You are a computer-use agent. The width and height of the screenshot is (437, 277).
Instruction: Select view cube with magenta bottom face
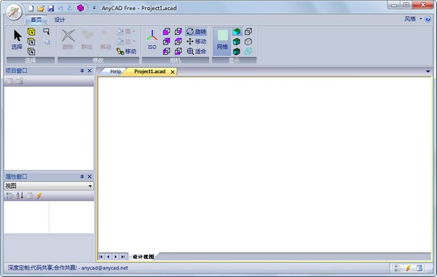(x=178, y=51)
